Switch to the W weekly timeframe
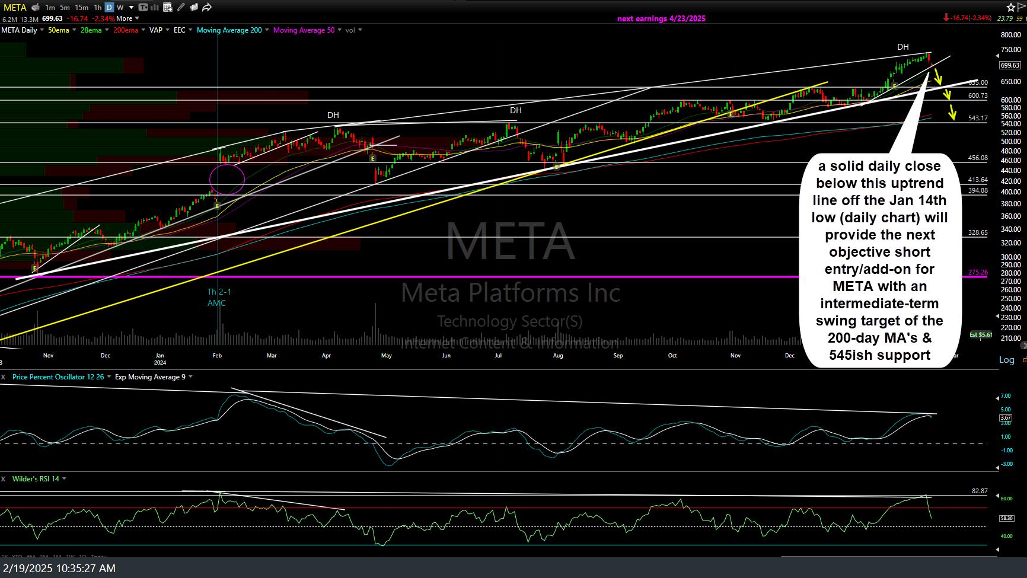 tap(120, 8)
